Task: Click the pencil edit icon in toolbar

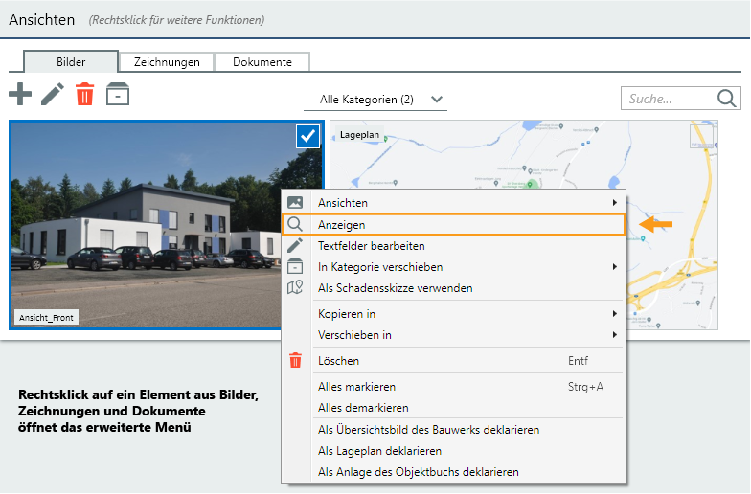Action: tap(53, 94)
